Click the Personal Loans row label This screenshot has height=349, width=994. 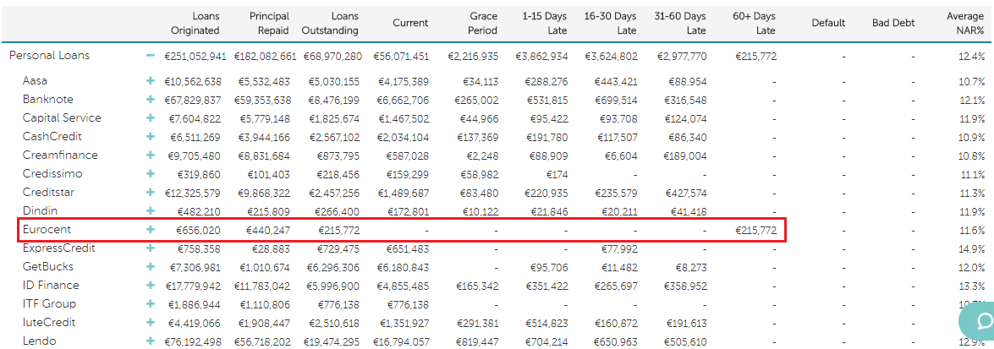coord(49,56)
